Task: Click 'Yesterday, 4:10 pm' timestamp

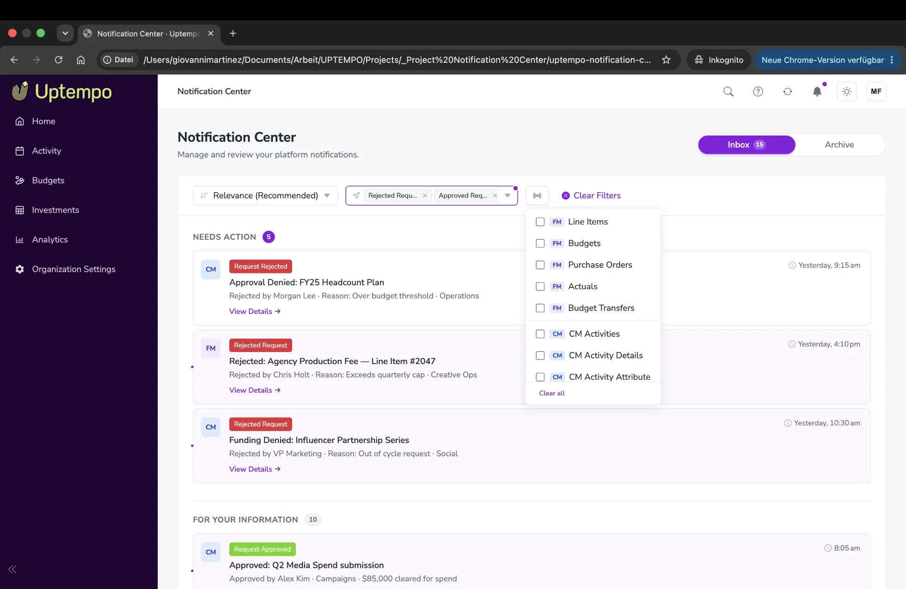Action: click(x=829, y=344)
